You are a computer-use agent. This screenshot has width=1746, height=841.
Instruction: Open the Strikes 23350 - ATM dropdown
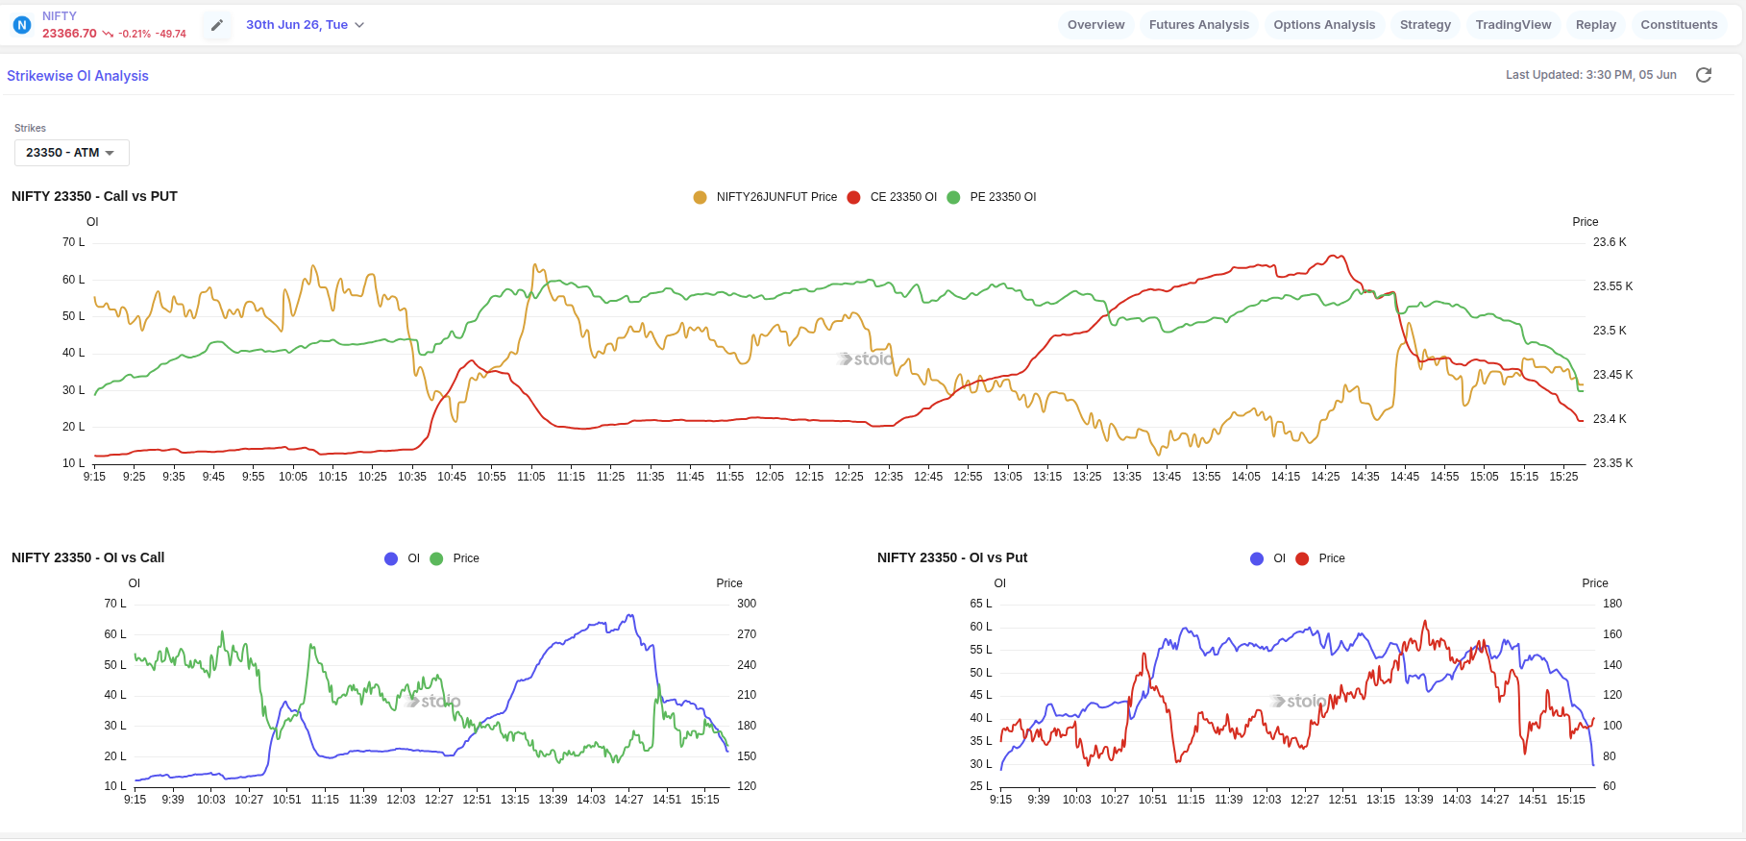pos(72,153)
